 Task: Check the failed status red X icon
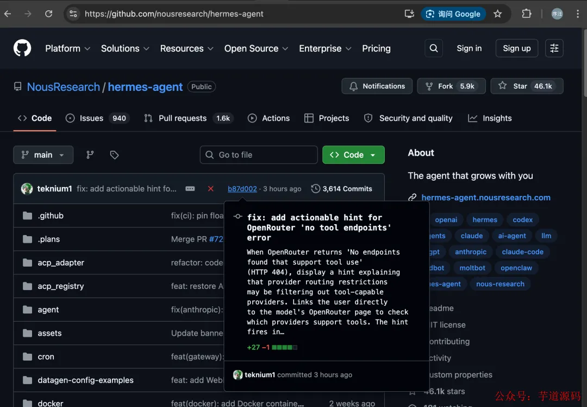tap(211, 188)
